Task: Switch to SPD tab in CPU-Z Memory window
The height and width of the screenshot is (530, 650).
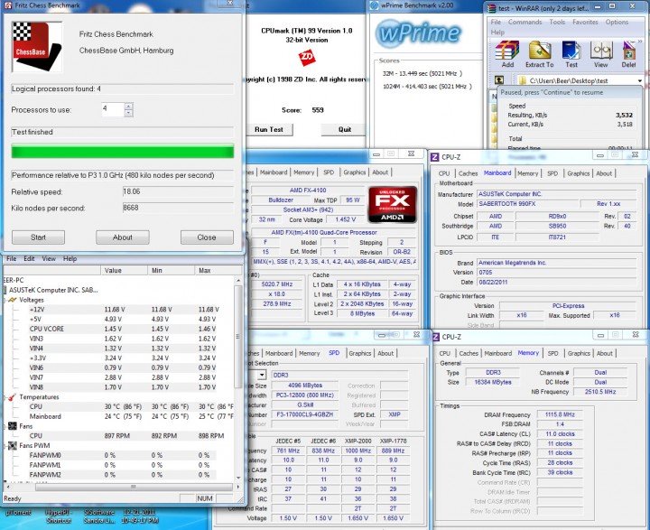Action: click(553, 353)
